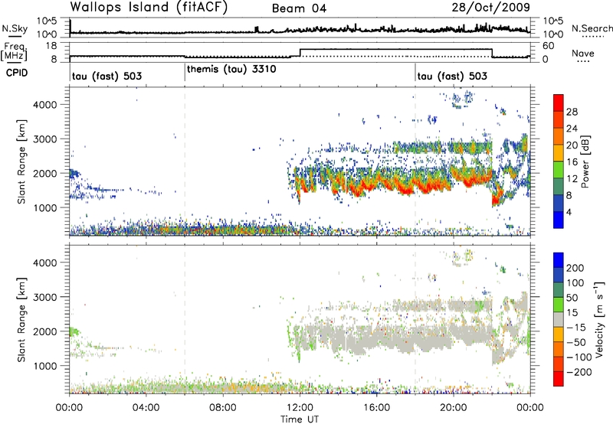Click the blue bottom of Power color bar
Image resolution: width=613 pixels, height=424 pixels.
(x=559, y=220)
